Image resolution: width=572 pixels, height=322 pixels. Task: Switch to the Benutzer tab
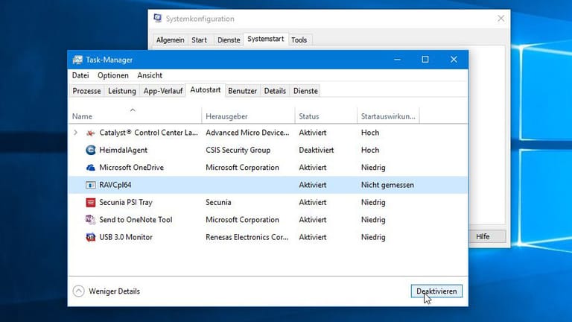pyautogui.click(x=242, y=91)
